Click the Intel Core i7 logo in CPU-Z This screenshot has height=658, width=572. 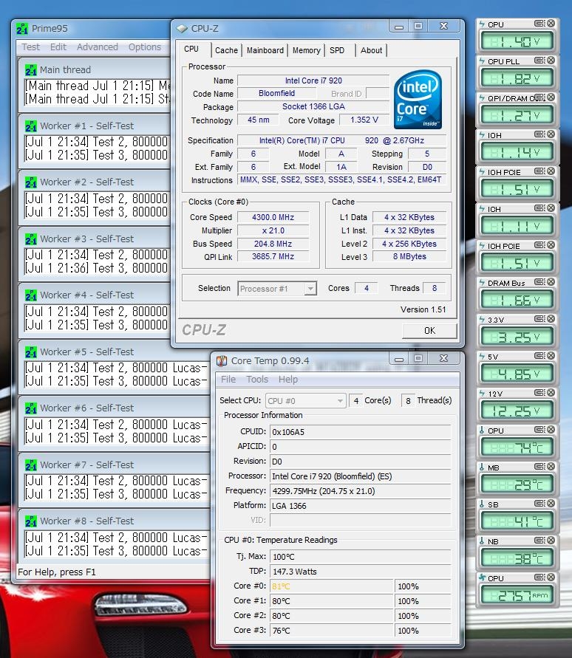click(x=418, y=98)
